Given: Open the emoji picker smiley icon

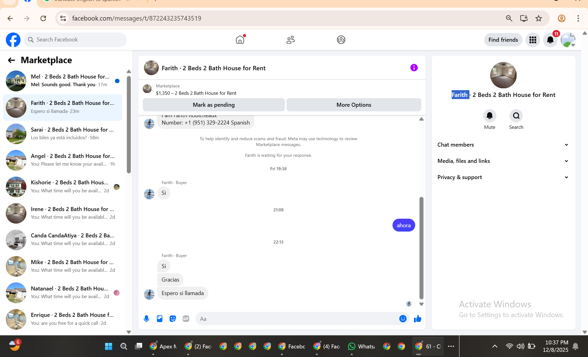Looking at the screenshot, I should (403, 319).
